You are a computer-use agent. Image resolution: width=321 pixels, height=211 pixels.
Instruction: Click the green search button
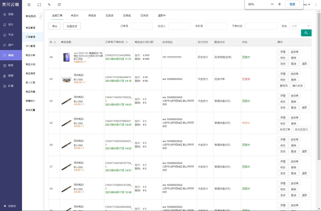(x=306, y=33)
